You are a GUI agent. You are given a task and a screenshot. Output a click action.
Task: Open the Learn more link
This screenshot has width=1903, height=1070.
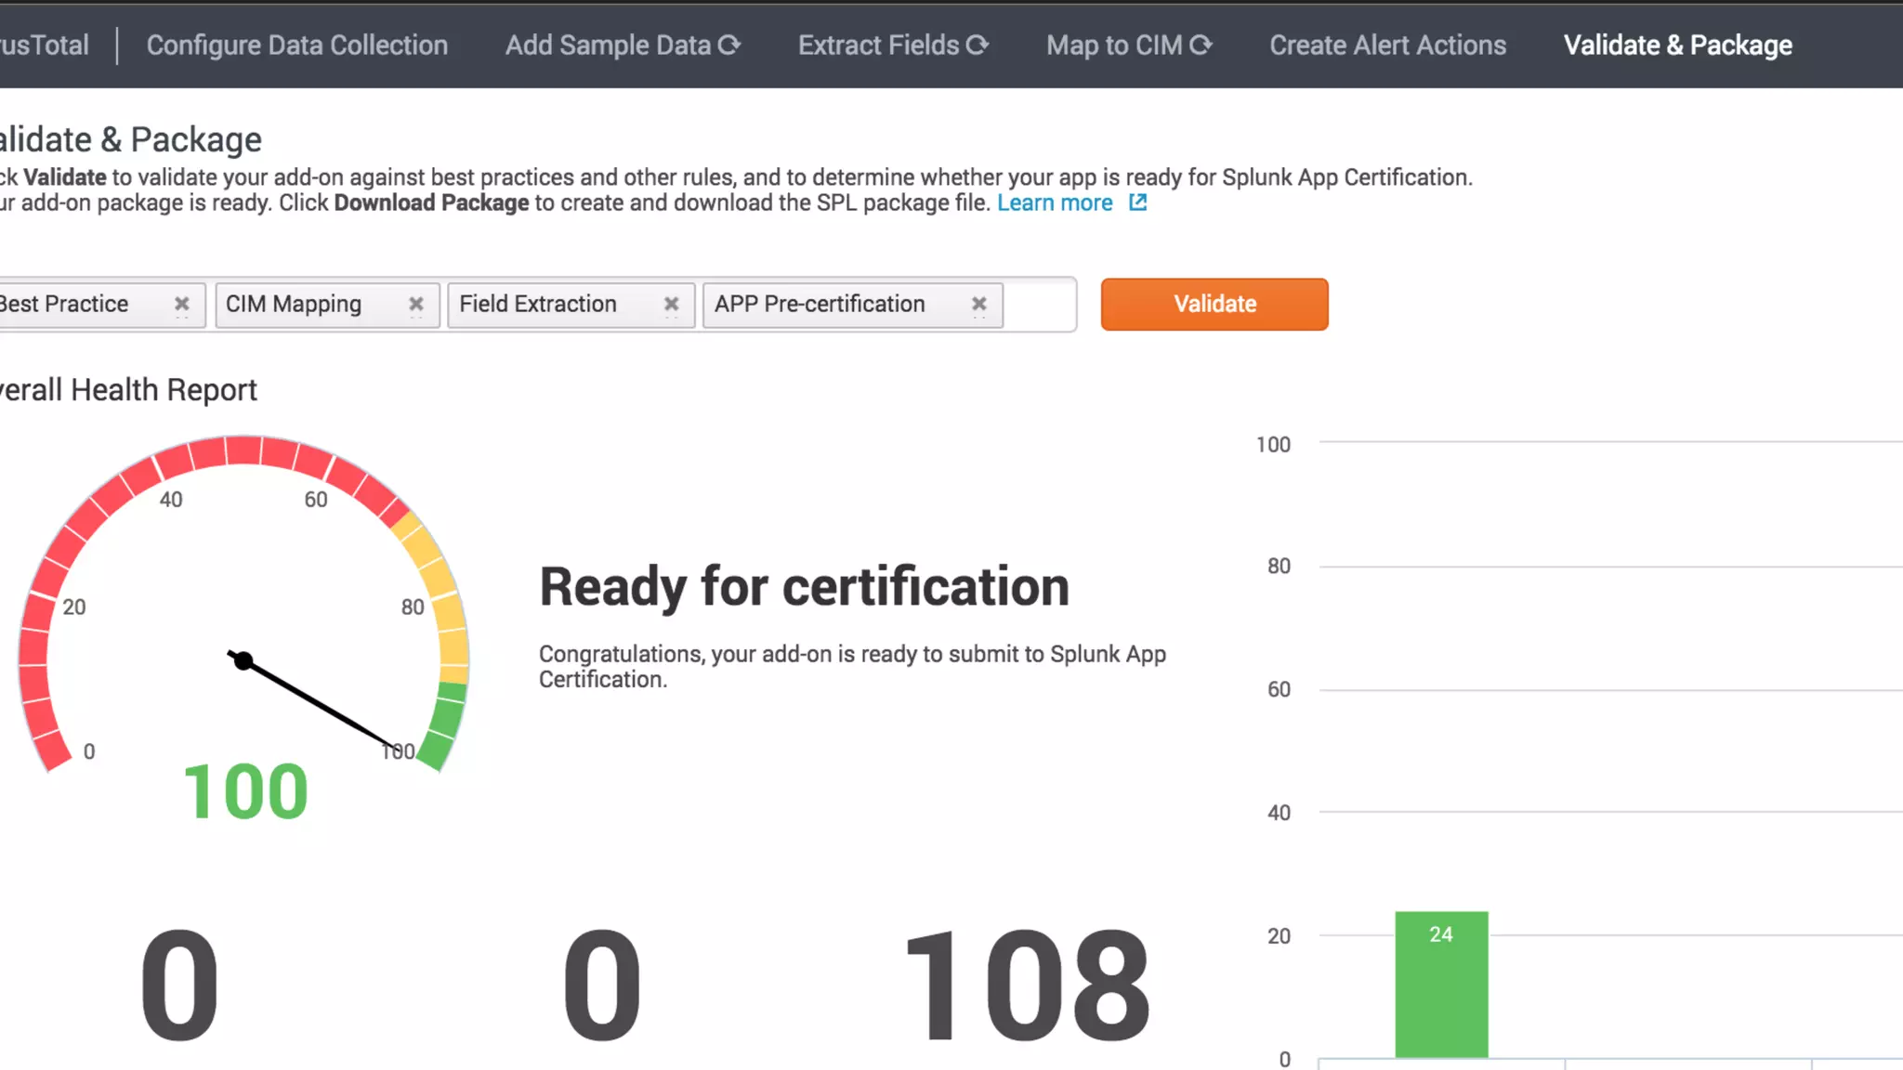click(x=1055, y=202)
